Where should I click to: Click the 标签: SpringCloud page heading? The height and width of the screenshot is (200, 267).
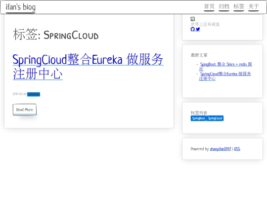[56, 35]
